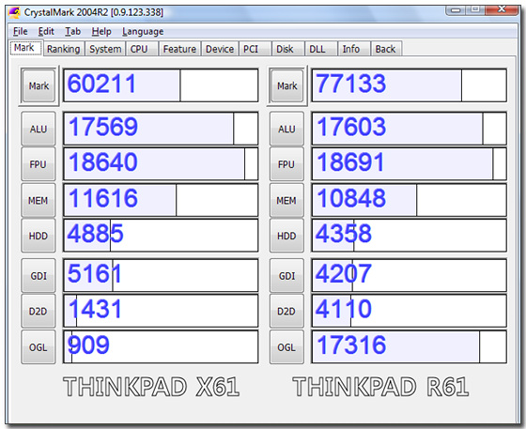The width and height of the screenshot is (526, 429).
Task: Open the Edit menu
Action: pyautogui.click(x=46, y=32)
